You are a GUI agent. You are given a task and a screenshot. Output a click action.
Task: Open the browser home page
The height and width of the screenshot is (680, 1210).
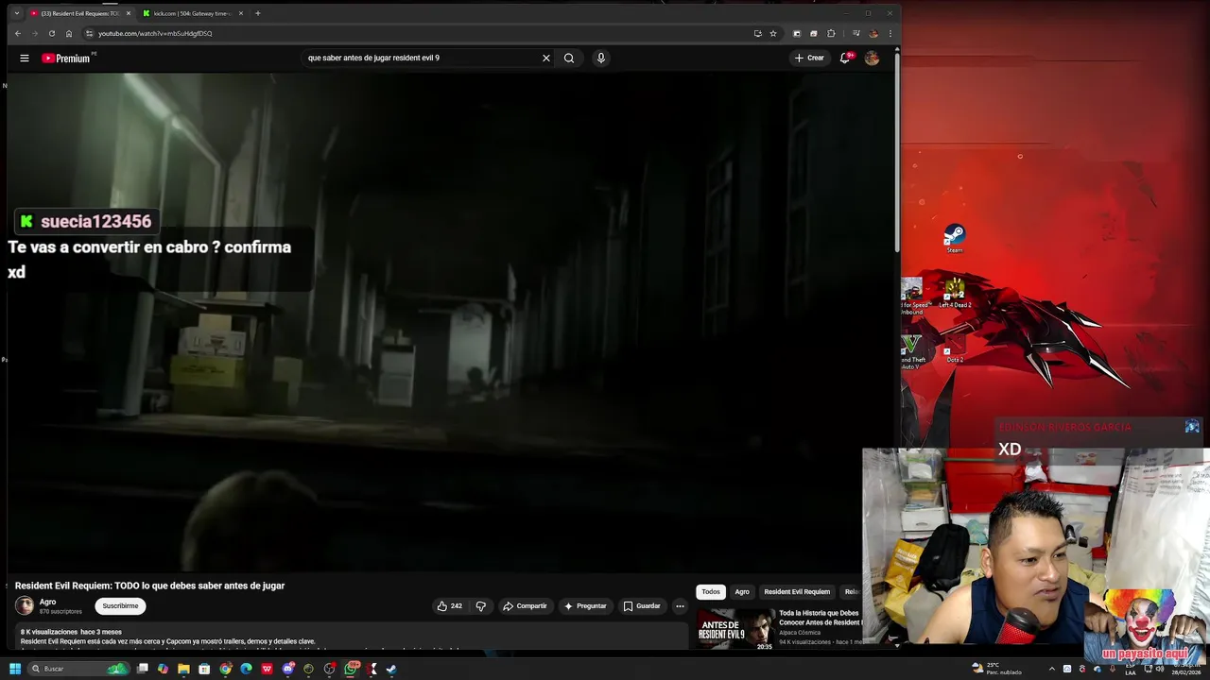coord(69,33)
